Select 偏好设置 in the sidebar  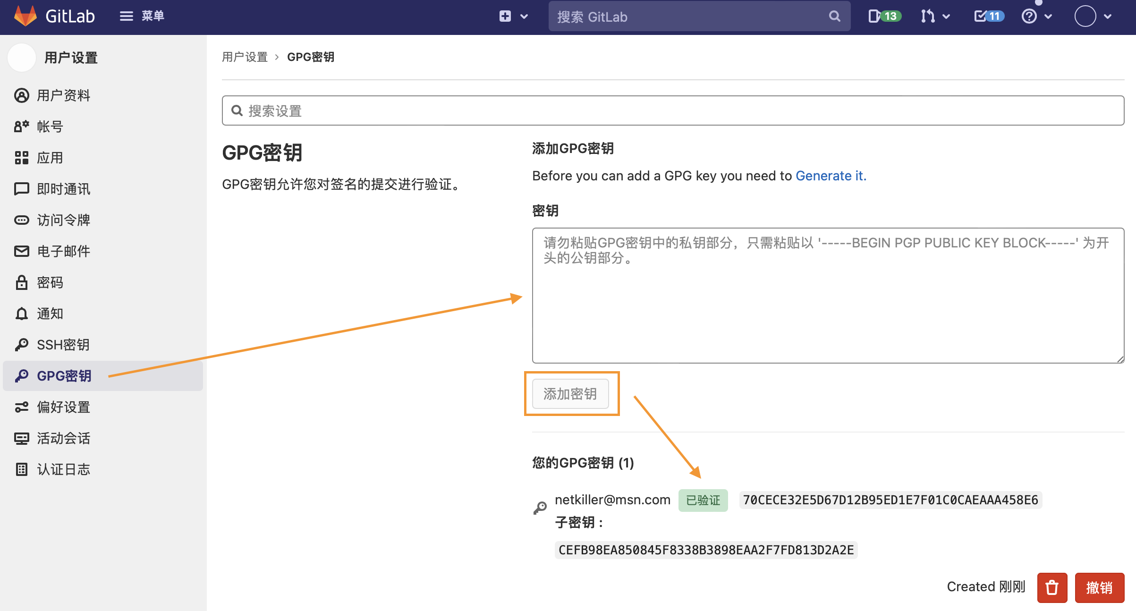(x=63, y=407)
